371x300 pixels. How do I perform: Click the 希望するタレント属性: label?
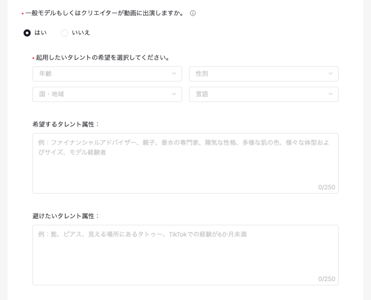pos(66,124)
